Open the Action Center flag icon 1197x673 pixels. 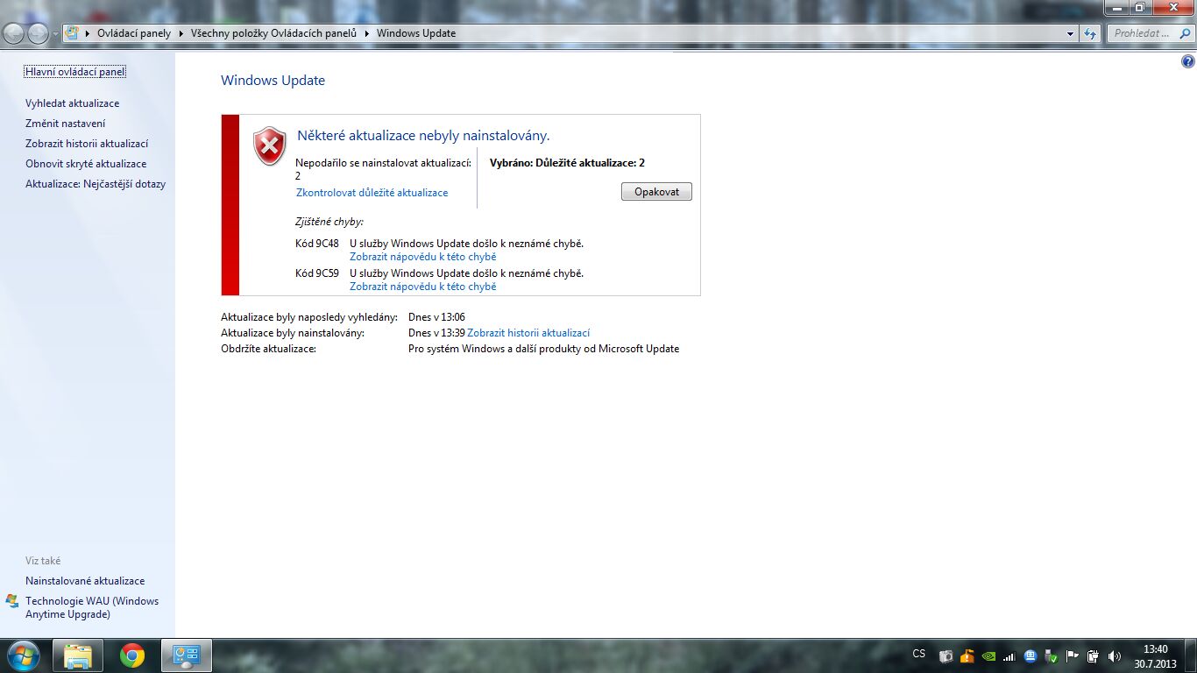(1073, 655)
